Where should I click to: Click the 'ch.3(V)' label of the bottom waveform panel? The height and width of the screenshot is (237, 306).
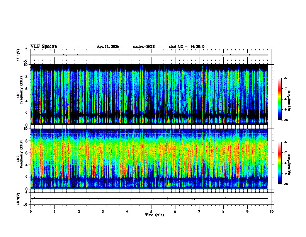[18, 199]
